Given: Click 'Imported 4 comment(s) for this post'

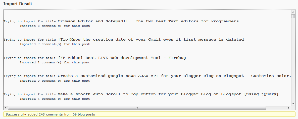Looking at the screenshot, I should (x=55, y=99).
